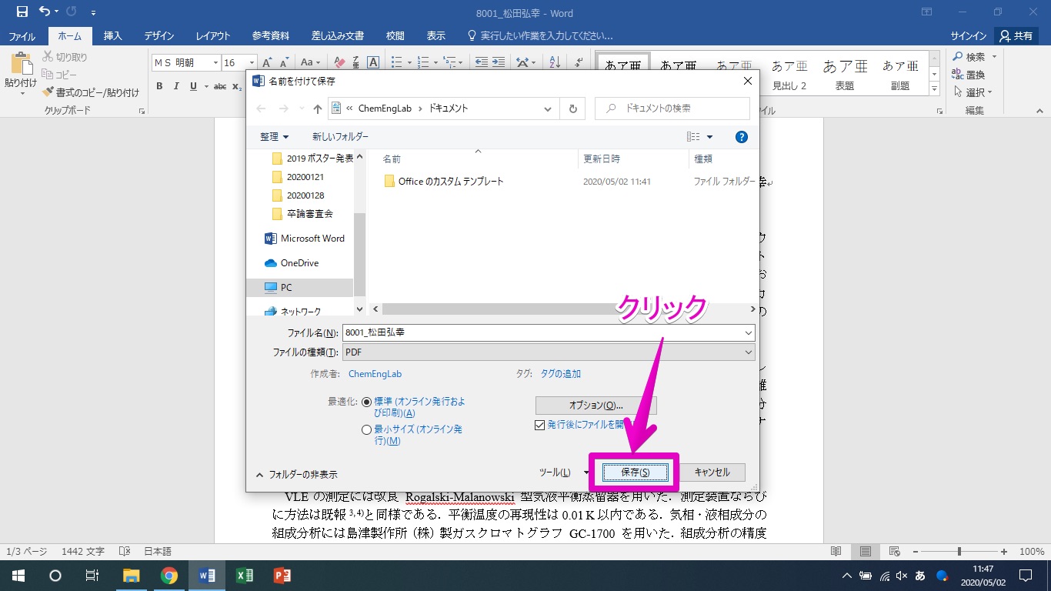Click the ChemEngLab author value
1051x591 pixels.
coord(375,374)
